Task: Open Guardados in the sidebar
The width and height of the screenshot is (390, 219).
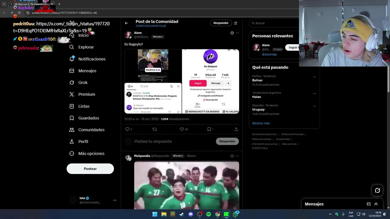Action: click(x=84, y=118)
